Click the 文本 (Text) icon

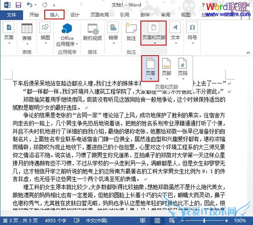coord(175,27)
